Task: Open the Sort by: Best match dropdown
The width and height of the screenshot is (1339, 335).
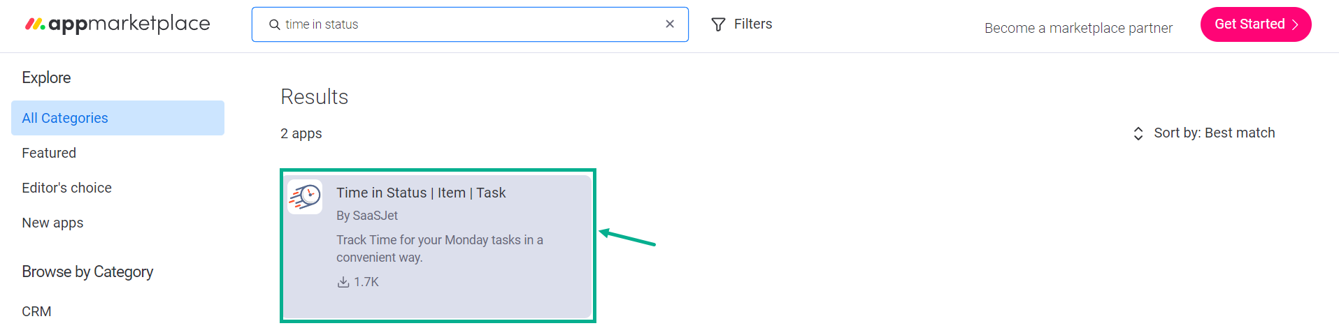Action: [1204, 133]
